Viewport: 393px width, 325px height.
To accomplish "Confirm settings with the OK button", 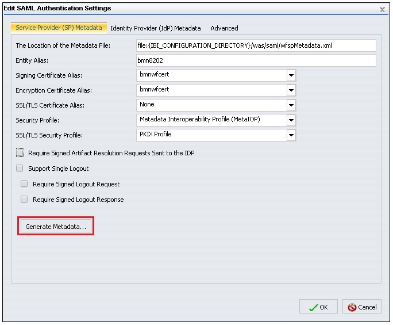I will point(318,307).
